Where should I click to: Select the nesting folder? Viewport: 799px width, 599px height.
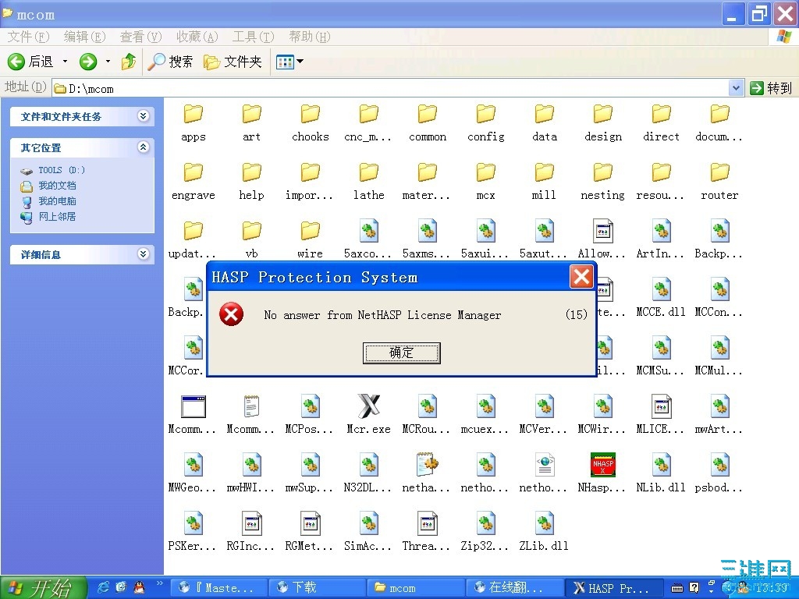click(603, 172)
